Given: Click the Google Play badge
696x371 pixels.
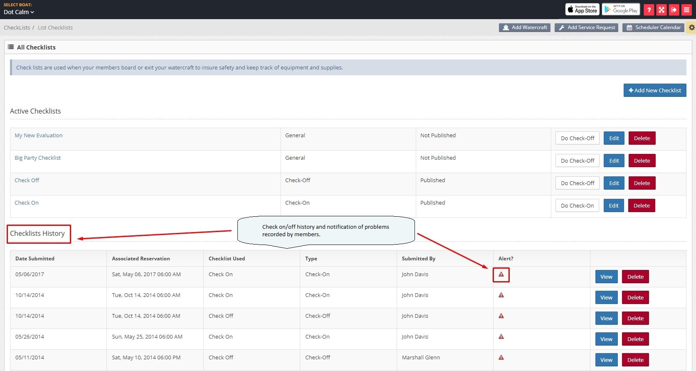Looking at the screenshot, I should (621, 9).
